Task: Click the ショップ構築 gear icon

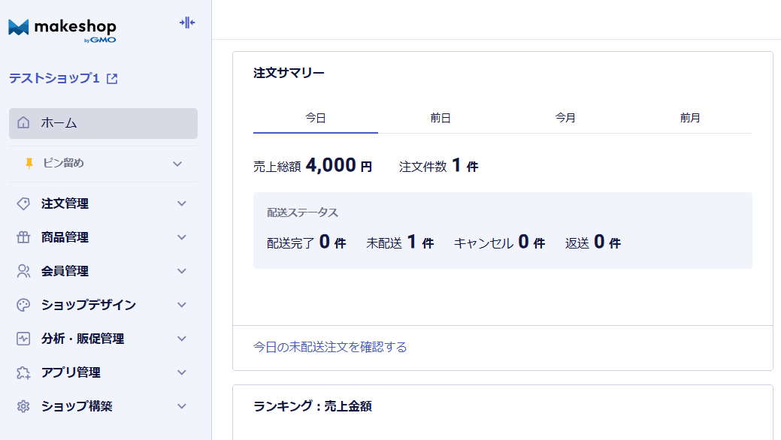Action: [x=23, y=406]
